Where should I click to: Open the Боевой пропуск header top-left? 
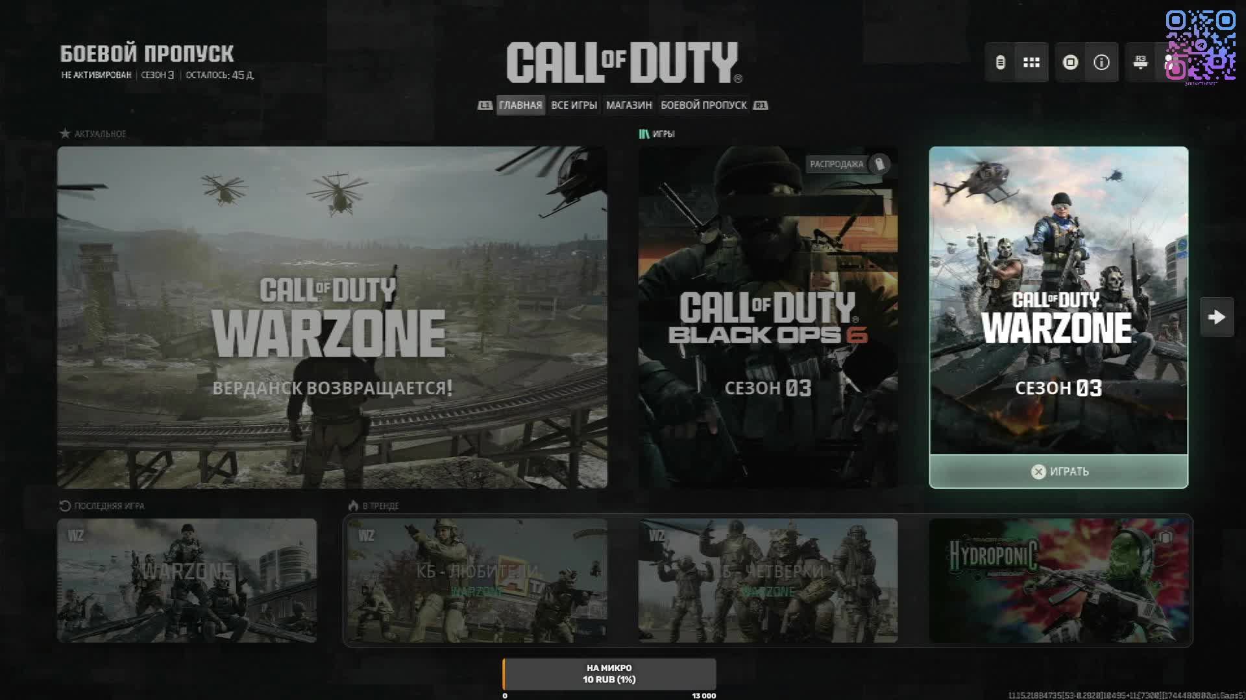tap(147, 54)
